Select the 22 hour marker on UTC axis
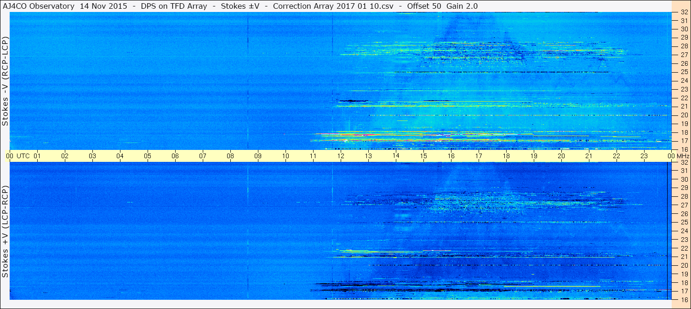Viewport: 691px width, 309px height. tap(617, 156)
